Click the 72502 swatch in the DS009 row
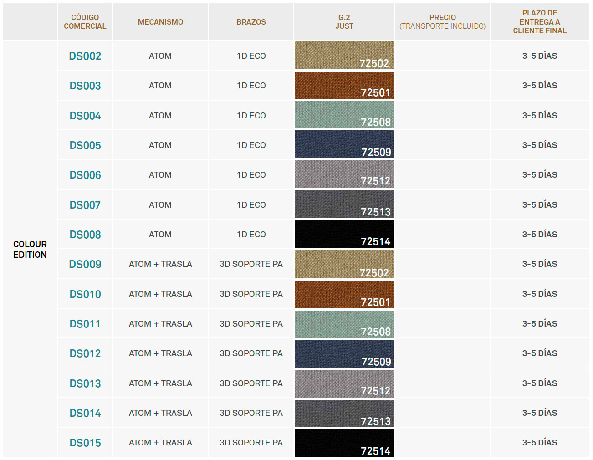The height and width of the screenshot is (460, 593). (x=344, y=264)
